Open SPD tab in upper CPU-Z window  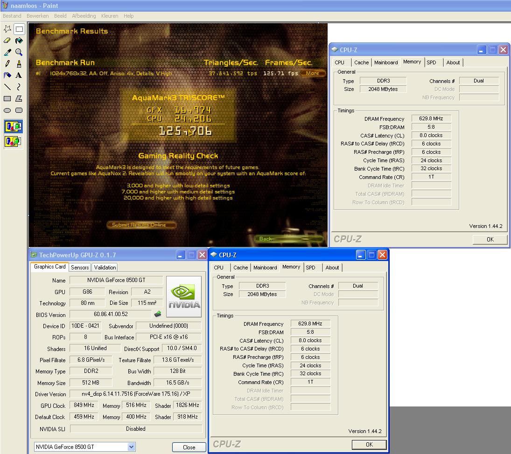(x=431, y=62)
